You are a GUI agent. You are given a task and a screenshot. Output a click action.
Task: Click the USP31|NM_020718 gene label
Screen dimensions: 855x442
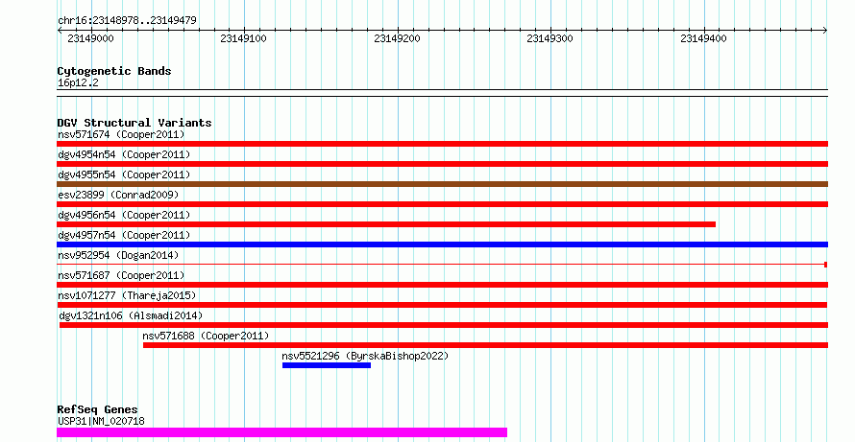tap(101, 421)
